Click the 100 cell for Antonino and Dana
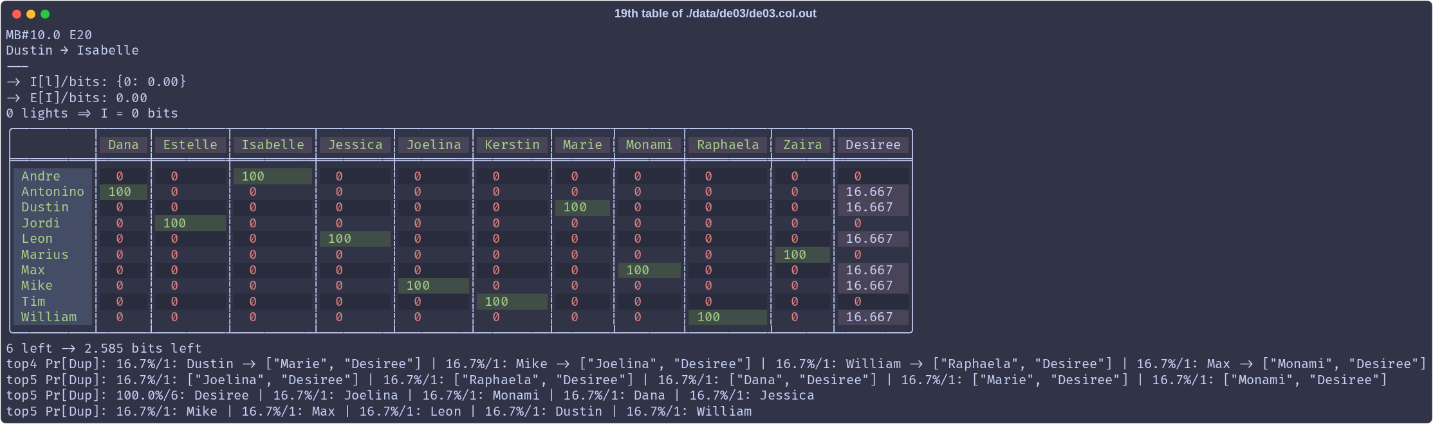Screen dimensions: 1433x424 click(x=124, y=191)
